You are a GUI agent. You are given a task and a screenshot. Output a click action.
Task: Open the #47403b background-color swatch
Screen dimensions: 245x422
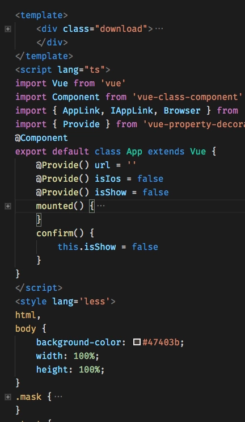(137, 342)
